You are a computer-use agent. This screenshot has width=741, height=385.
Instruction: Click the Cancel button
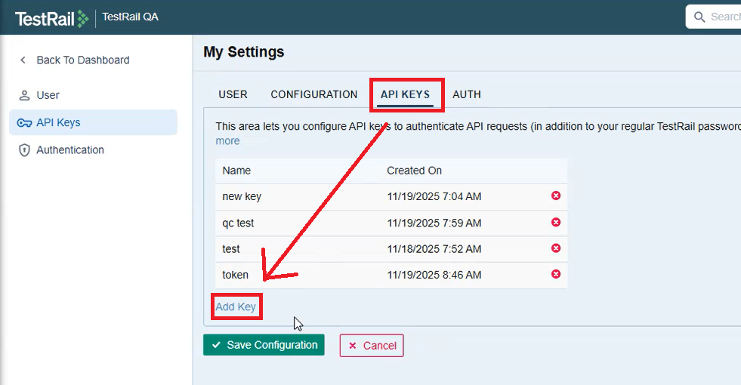coord(372,345)
